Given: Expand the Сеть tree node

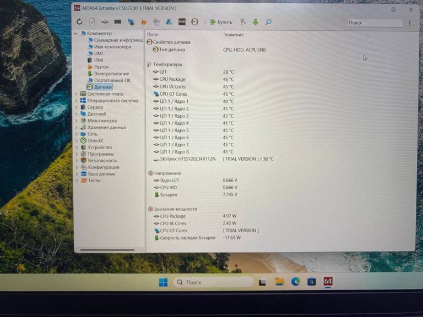Looking at the screenshot, I should click(77, 134).
